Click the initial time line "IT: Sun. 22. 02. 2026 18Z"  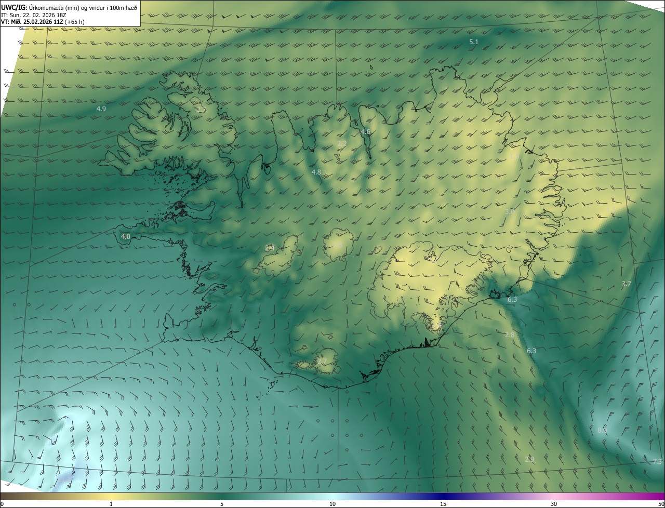point(34,15)
